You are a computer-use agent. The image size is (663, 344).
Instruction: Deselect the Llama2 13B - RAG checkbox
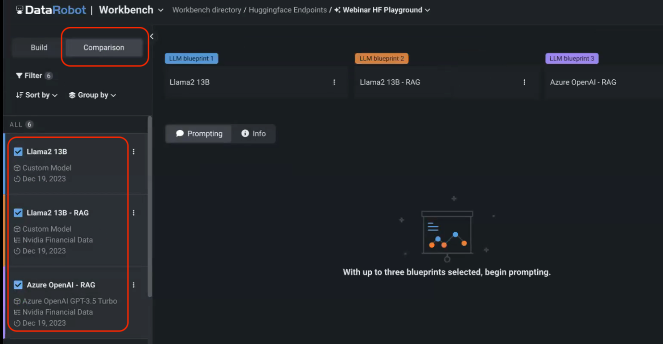[18, 213]
